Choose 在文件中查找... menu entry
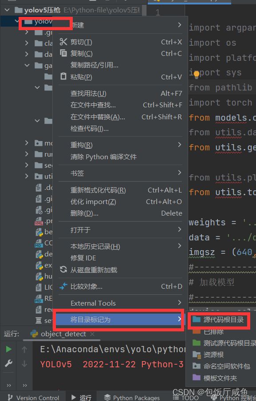 pyautogui.click(x=120, y=105)
